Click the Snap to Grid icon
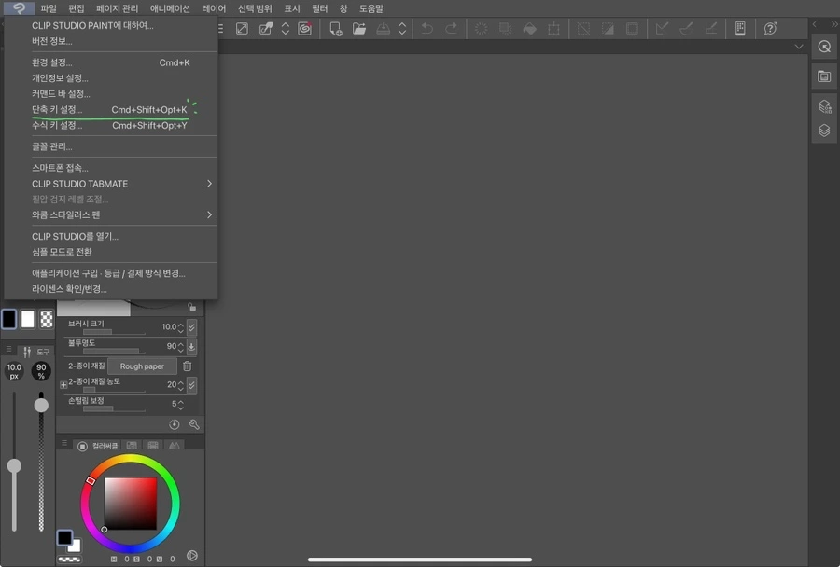840x567 pixels. tap(711, 28)
